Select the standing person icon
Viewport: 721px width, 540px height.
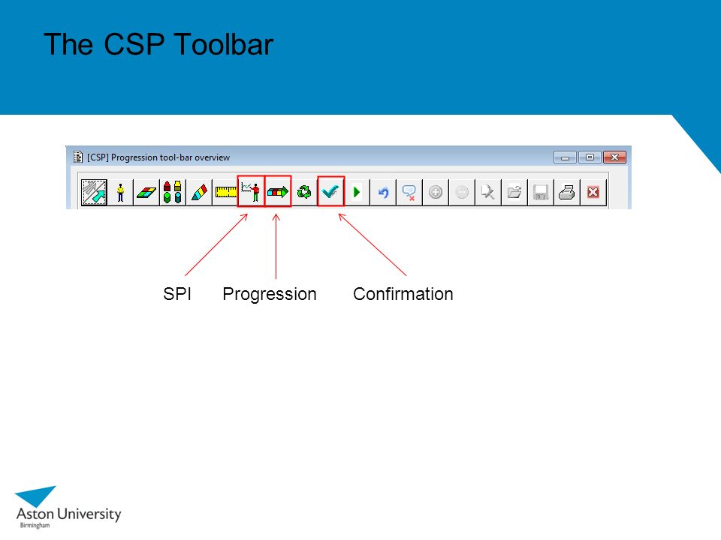(120, 192)
